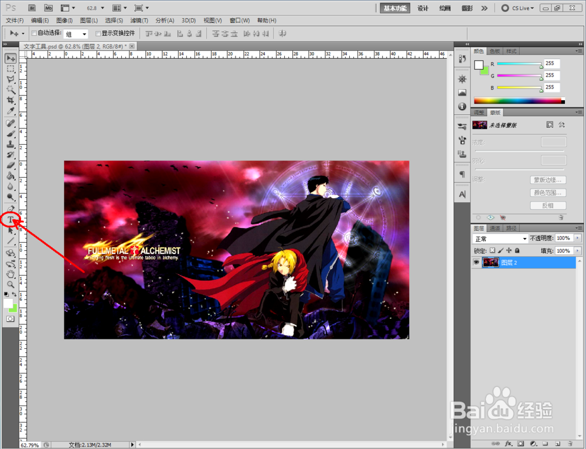
Task: Enable the 显示变换控件 checkbox
Action: point(98,33)
